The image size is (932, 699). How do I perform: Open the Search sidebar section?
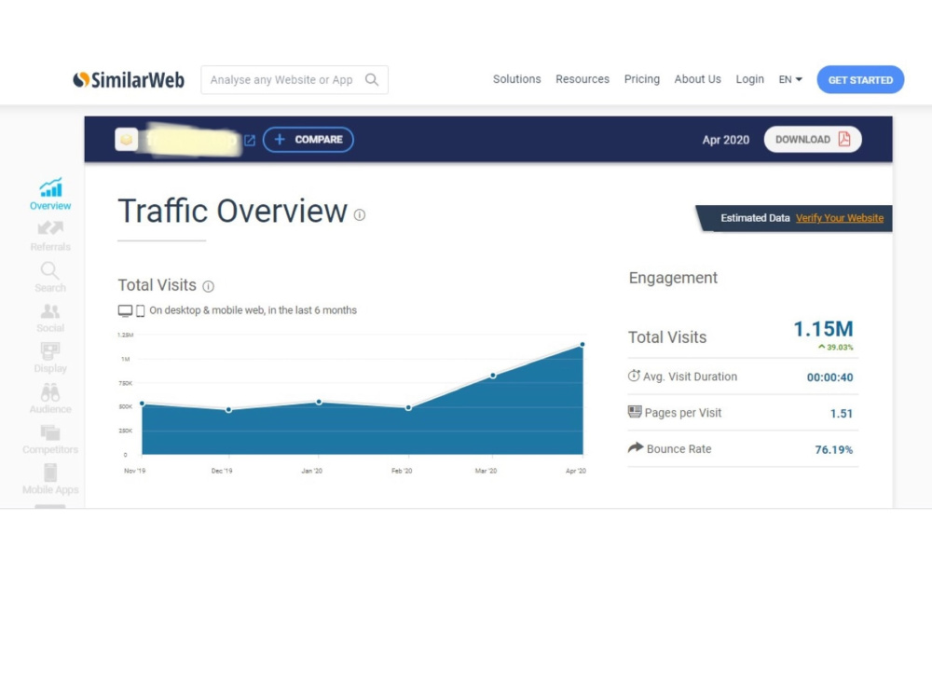coord(50,277)
